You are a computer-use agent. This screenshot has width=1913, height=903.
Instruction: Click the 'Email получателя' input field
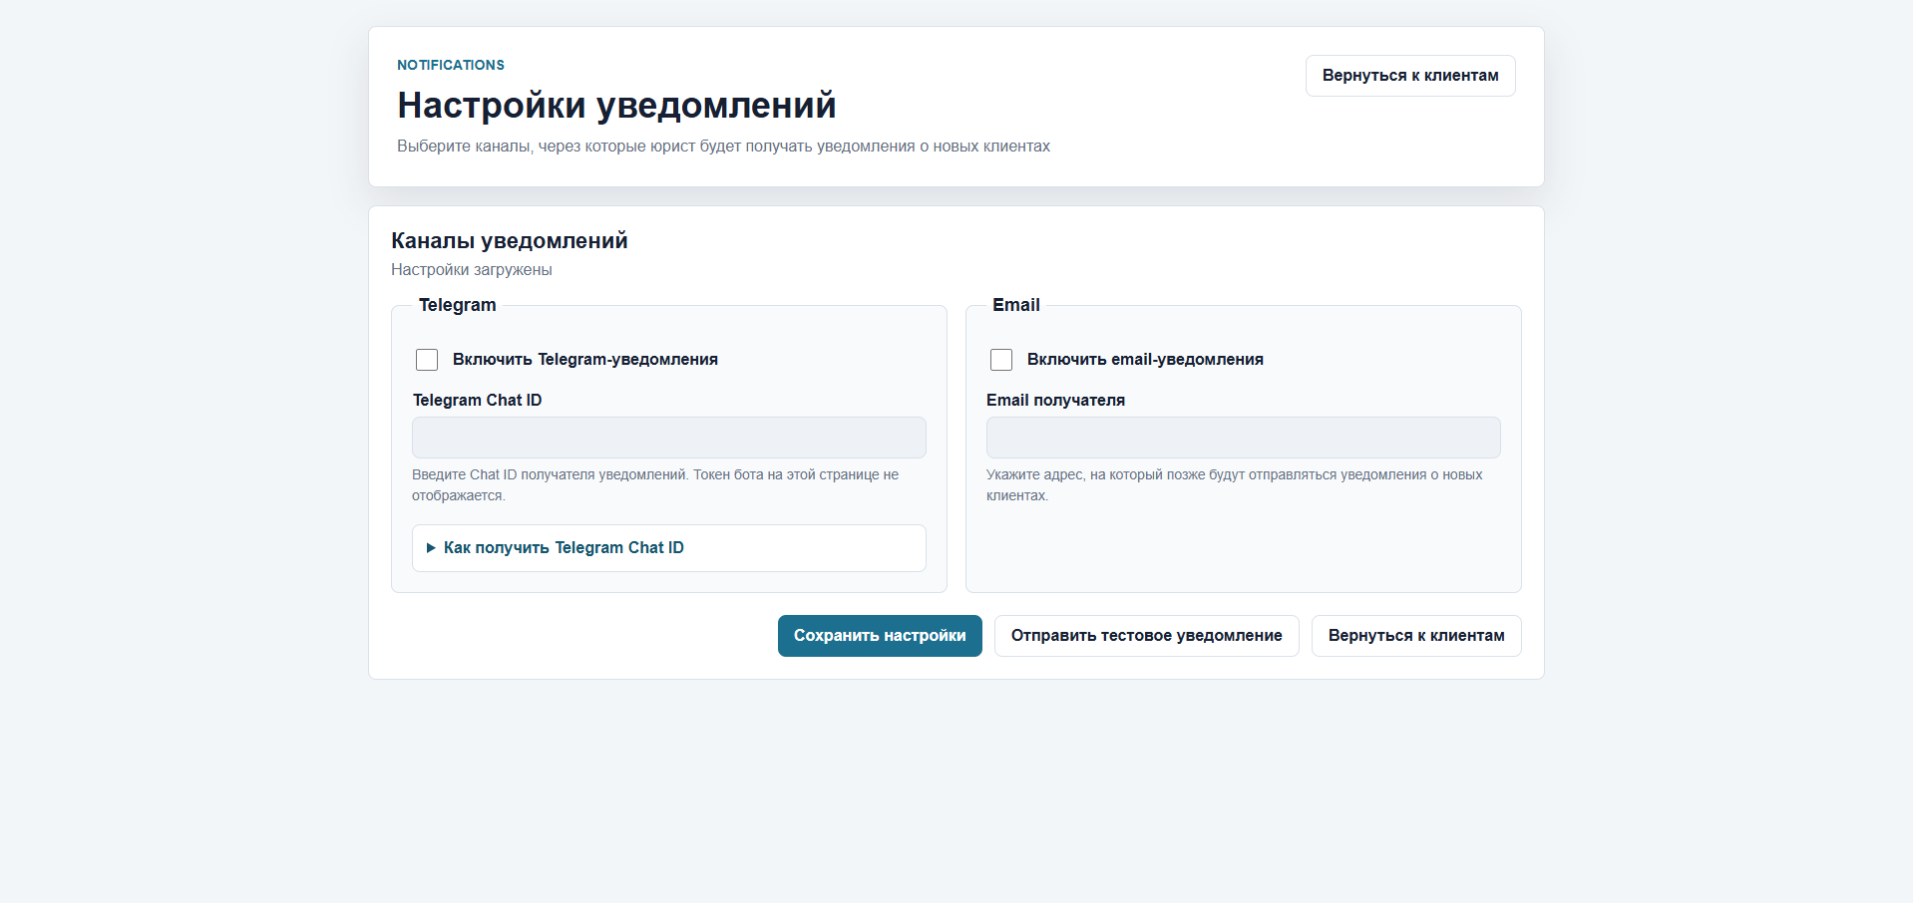tap(1244, 438)
